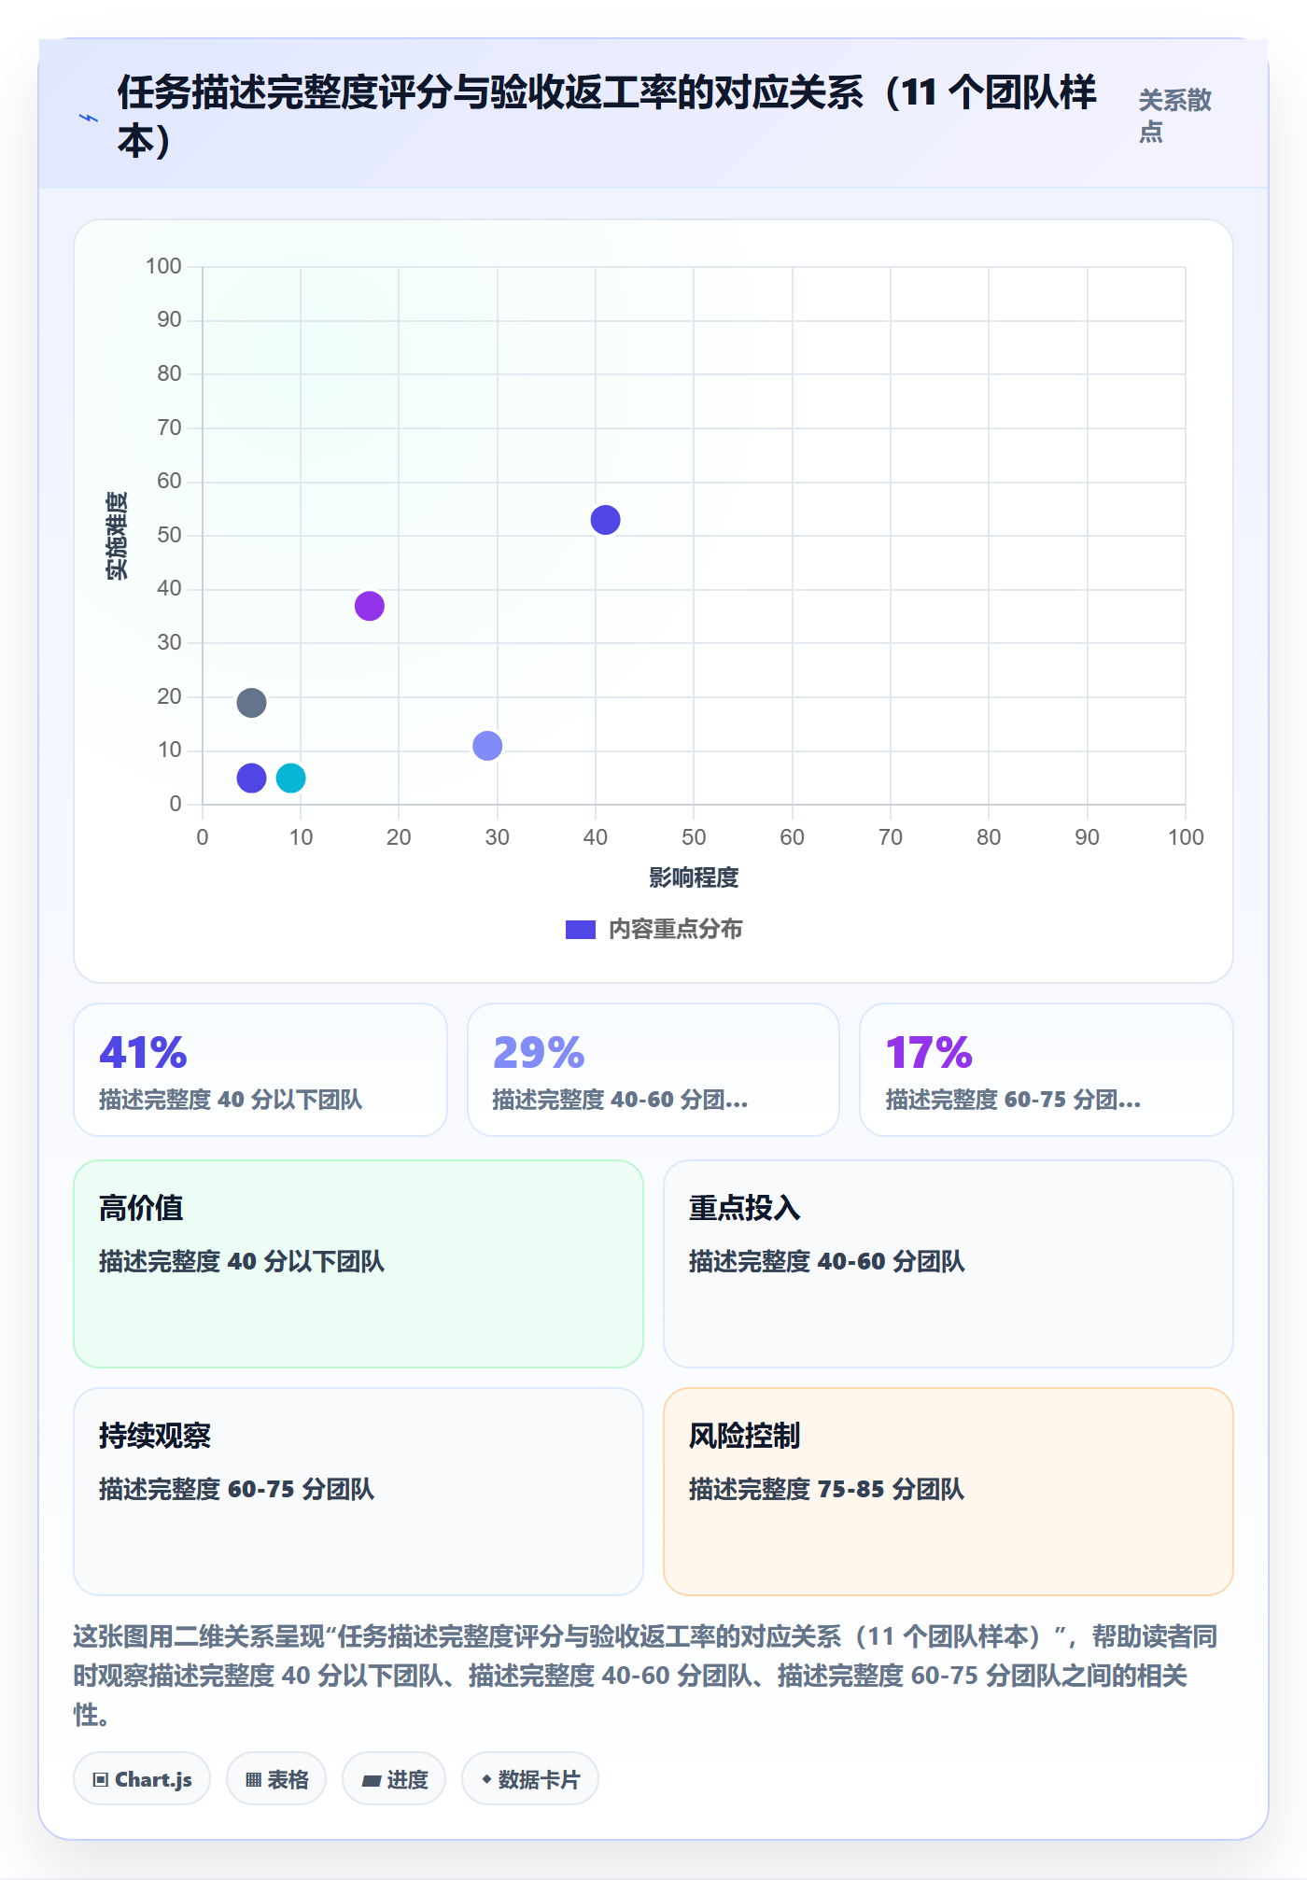Viewport: 1307px width, 1880px height.
Task: Click the 表格 tag chip
Action: pos(276,1779)
